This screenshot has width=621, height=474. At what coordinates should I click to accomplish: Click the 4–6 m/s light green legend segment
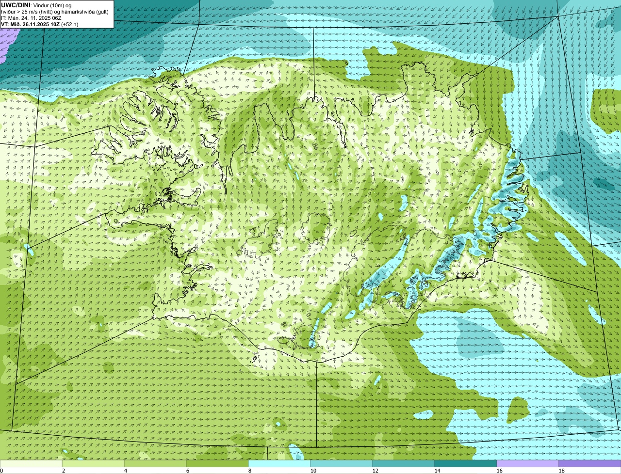tap(155, 464)
